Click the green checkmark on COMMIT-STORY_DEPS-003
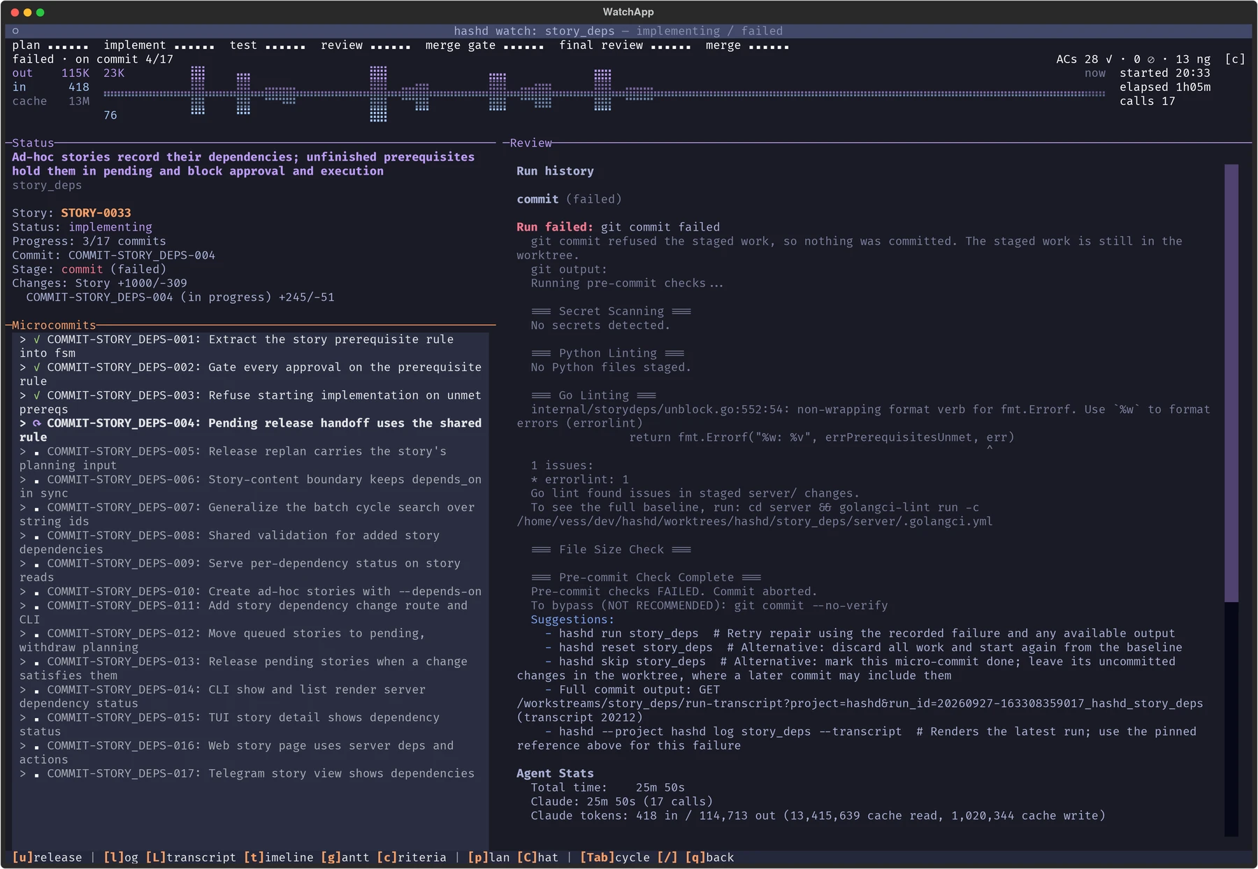The height and width of the screenshot is (869, 1258). 37,395
